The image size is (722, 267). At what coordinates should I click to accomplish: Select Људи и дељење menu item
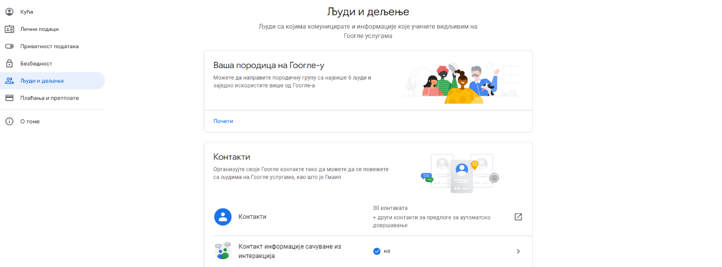(52, 81)
